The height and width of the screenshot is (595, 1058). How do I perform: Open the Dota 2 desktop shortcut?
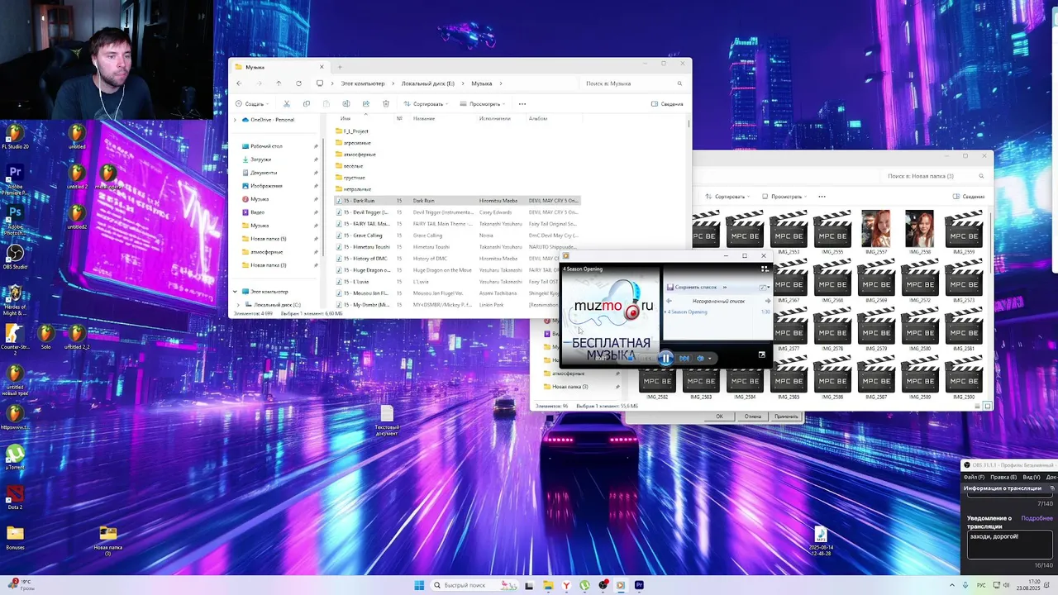[15, 497]
